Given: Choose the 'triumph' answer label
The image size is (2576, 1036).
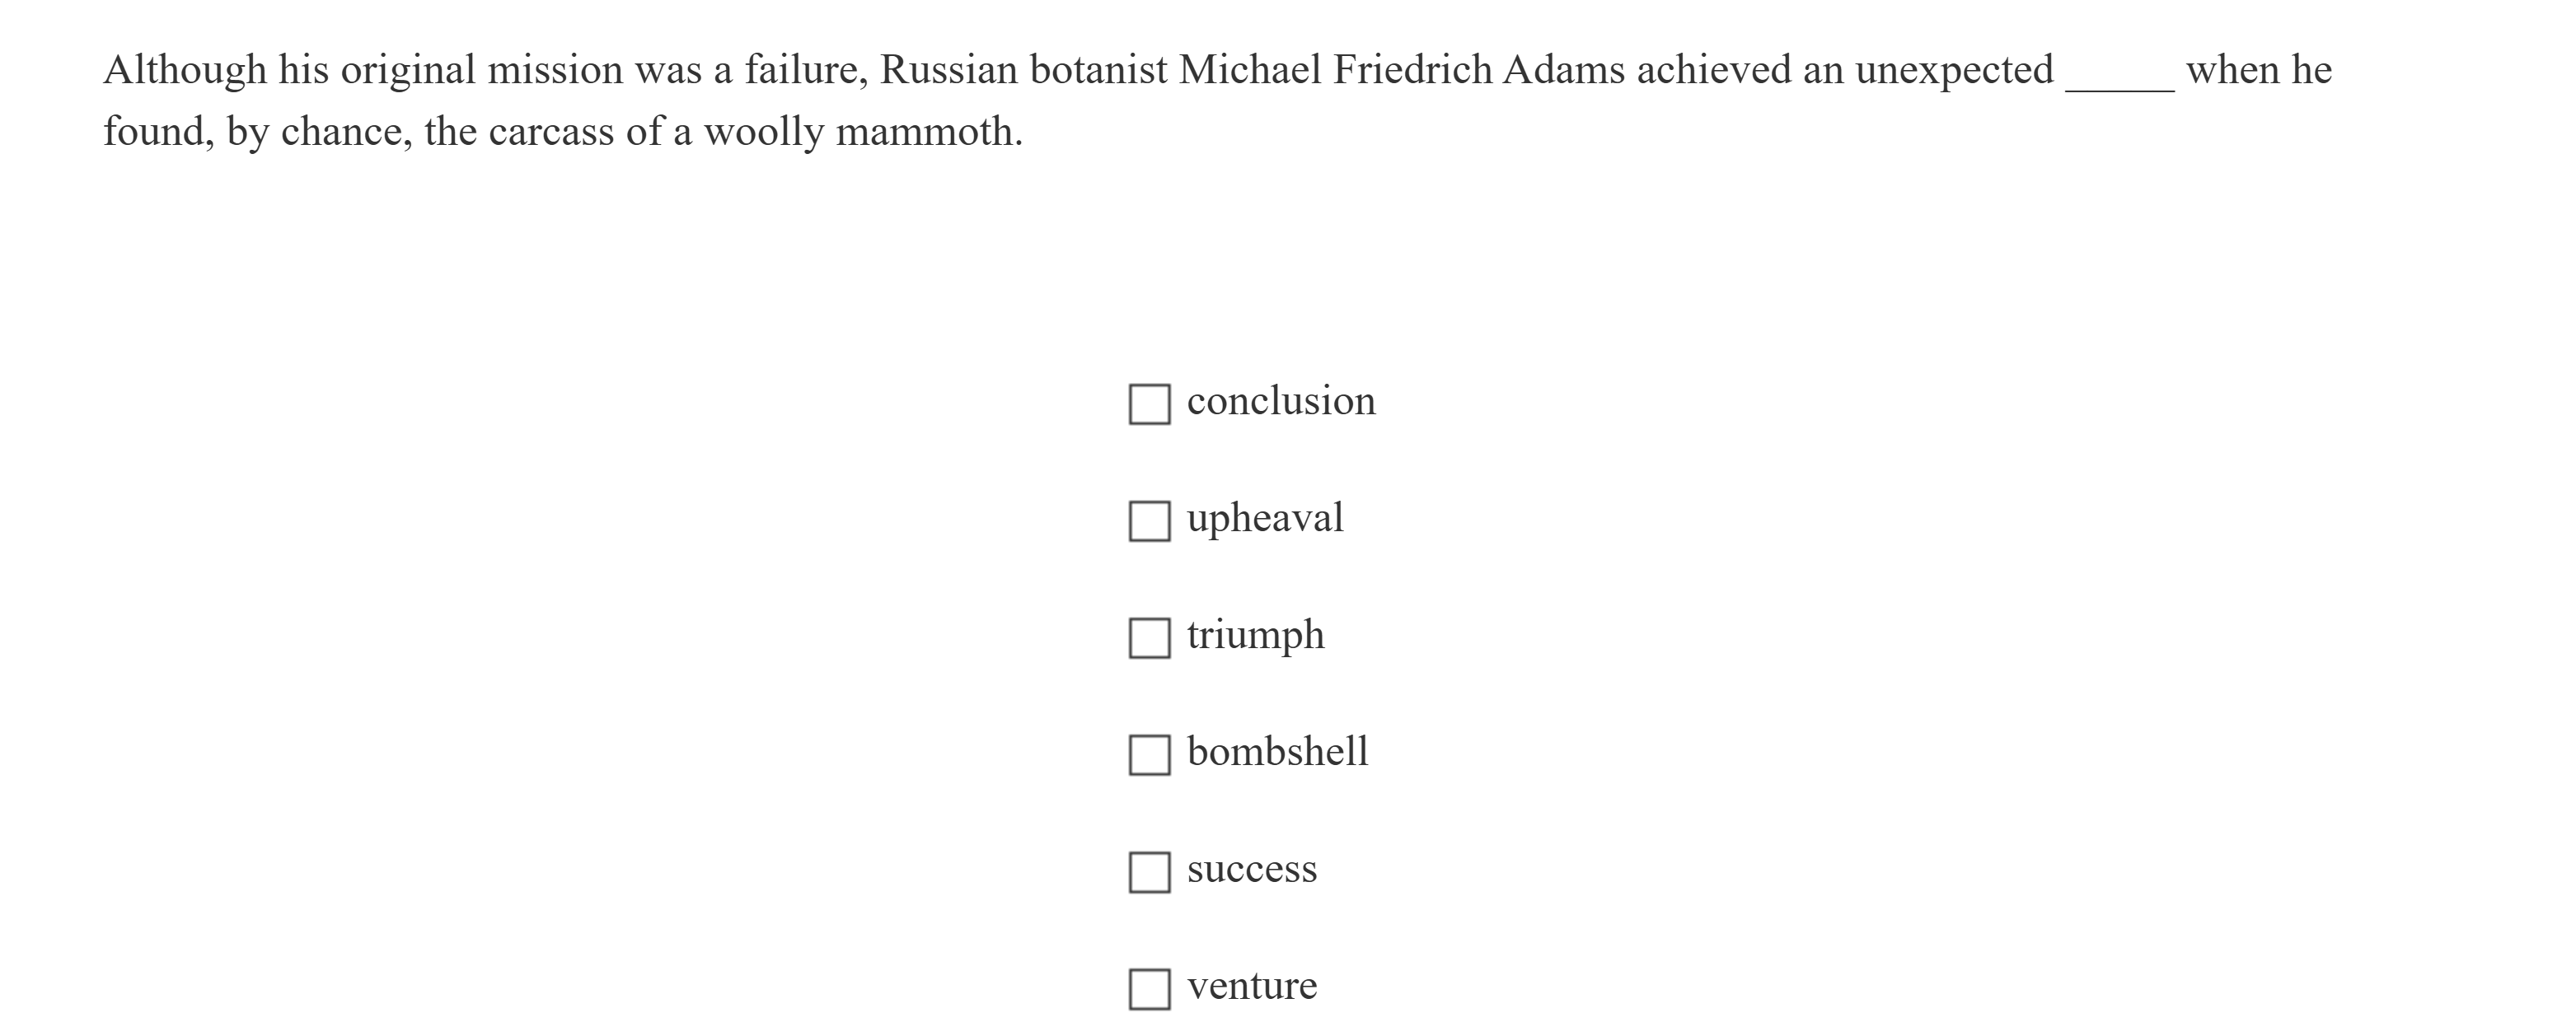Looking at the screenshot, I should pos(1255,636).
